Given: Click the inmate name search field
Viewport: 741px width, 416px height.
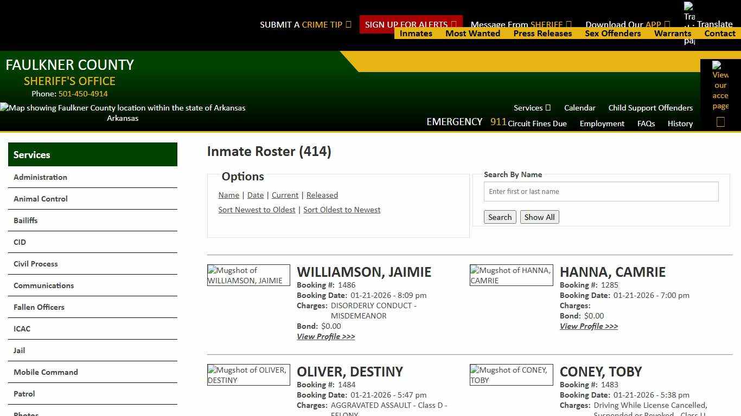Looking at the screenshot, I should [601, 191].
